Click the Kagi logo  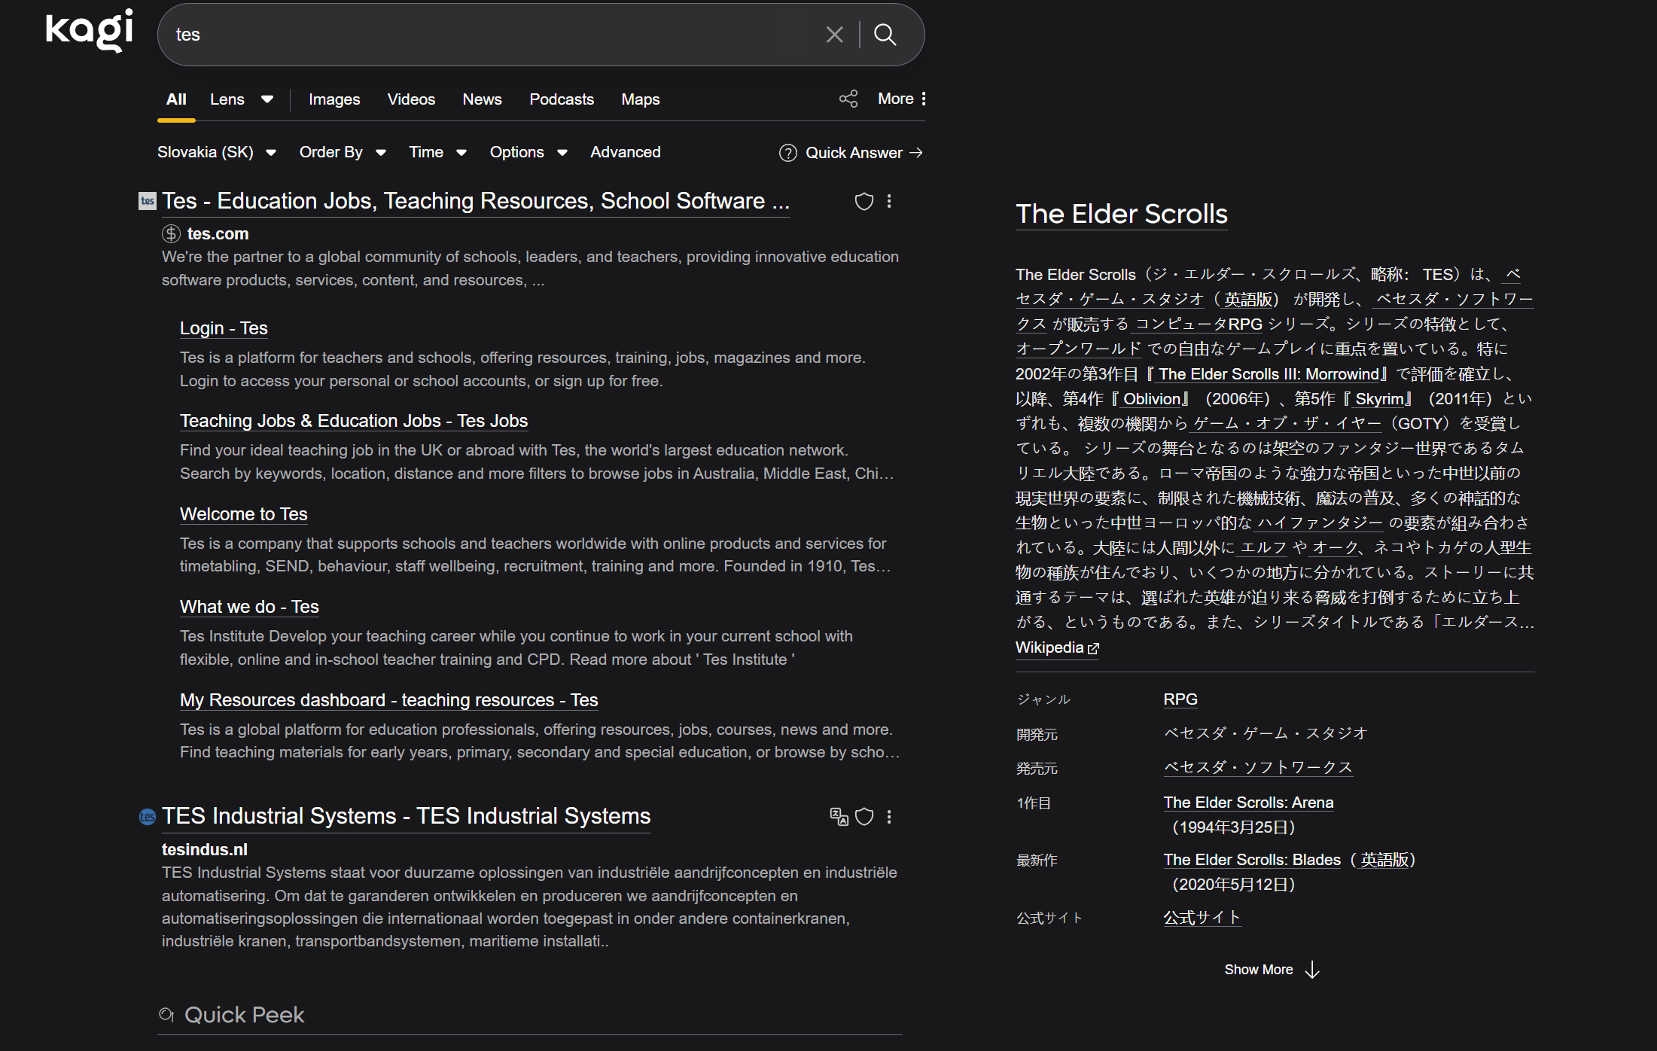[89, 32]
